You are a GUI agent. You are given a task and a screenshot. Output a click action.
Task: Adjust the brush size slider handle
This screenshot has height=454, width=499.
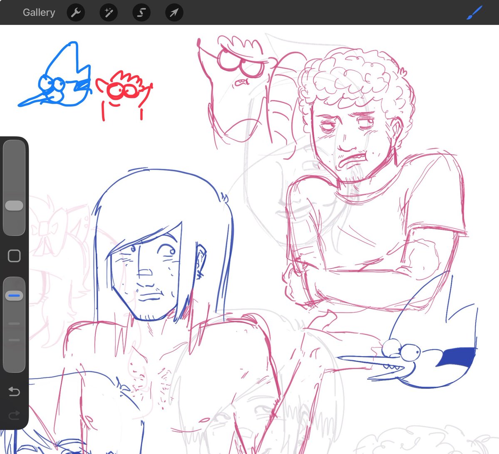pos(14,205)
